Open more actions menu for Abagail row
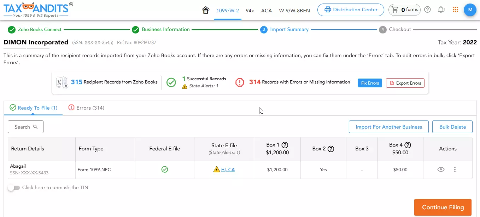The height and width of the screenshot is (217, 480). (x=455, y=169)
